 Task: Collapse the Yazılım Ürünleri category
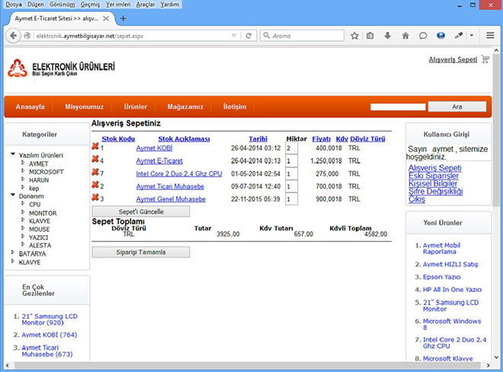(13, 154)
